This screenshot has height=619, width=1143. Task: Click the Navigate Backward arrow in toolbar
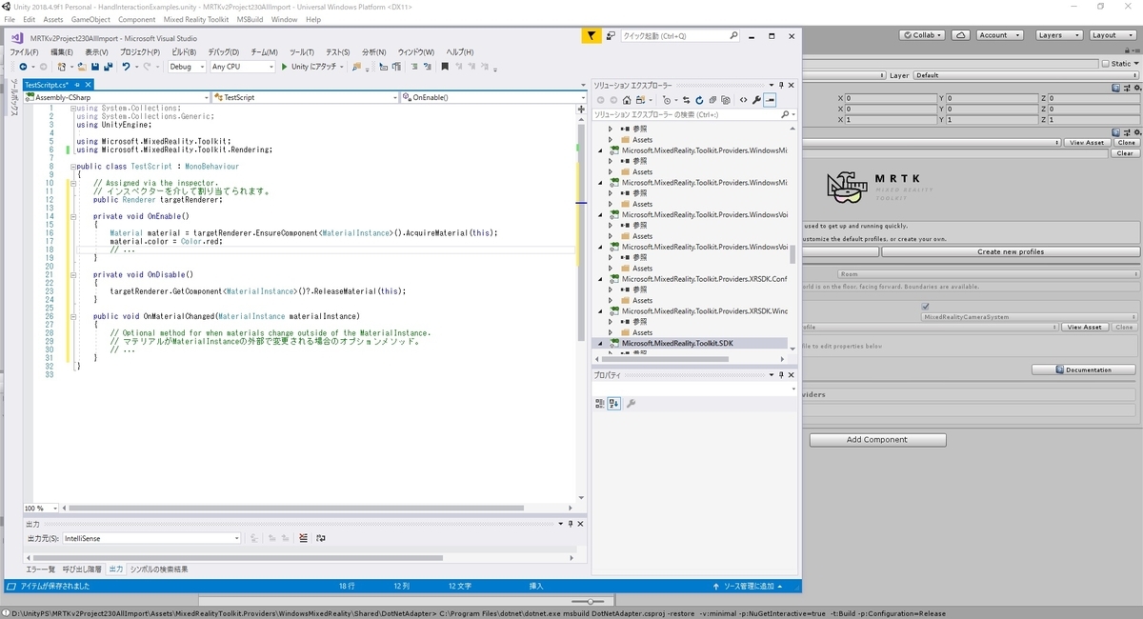[22, 67]
